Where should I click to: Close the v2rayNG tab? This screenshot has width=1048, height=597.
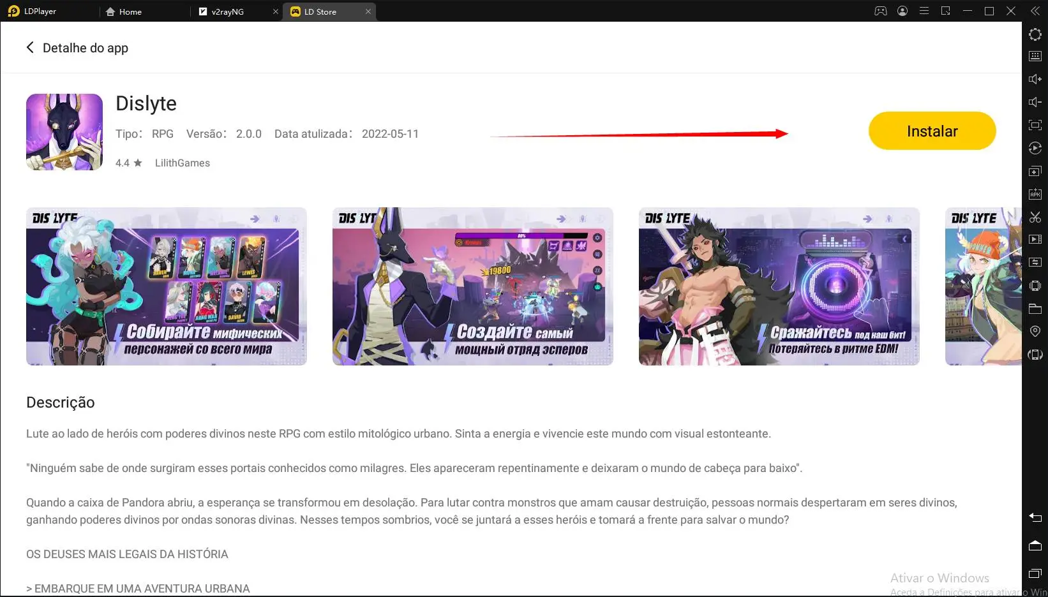pos(276,11)
